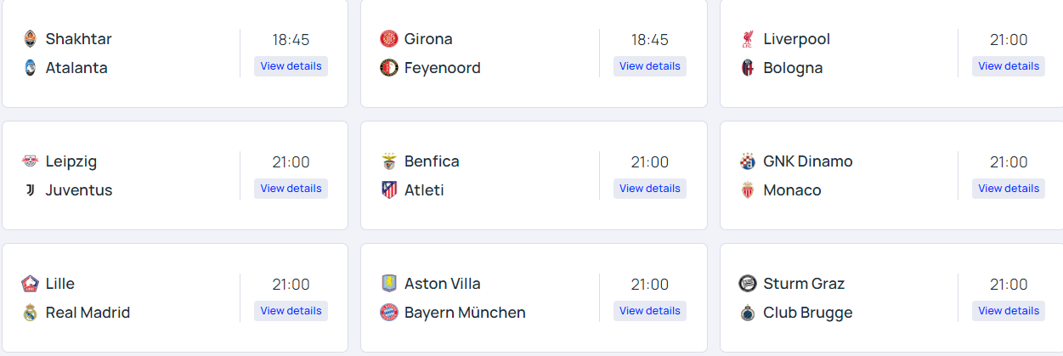
Task: Click the Shakhtar club crest icon
Action: tap(31, 39)
